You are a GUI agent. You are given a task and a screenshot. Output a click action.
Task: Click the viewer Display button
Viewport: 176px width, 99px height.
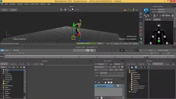(x=13, y=10)
